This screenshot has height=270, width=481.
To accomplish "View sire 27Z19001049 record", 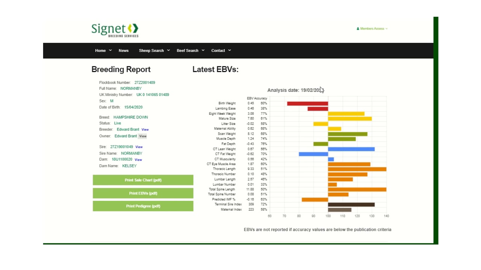I will pos(139,147).
